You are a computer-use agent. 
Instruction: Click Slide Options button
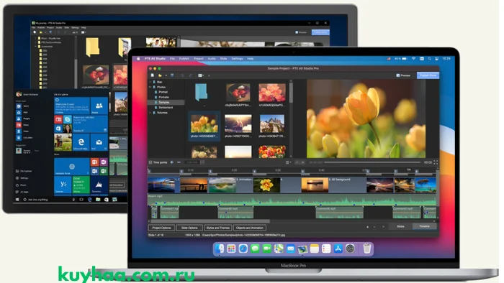point(189,228)
